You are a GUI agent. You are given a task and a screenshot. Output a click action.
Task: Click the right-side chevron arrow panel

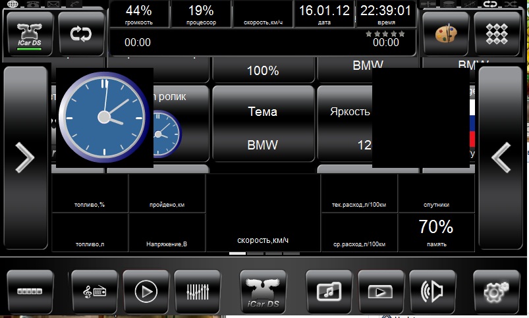501,158
